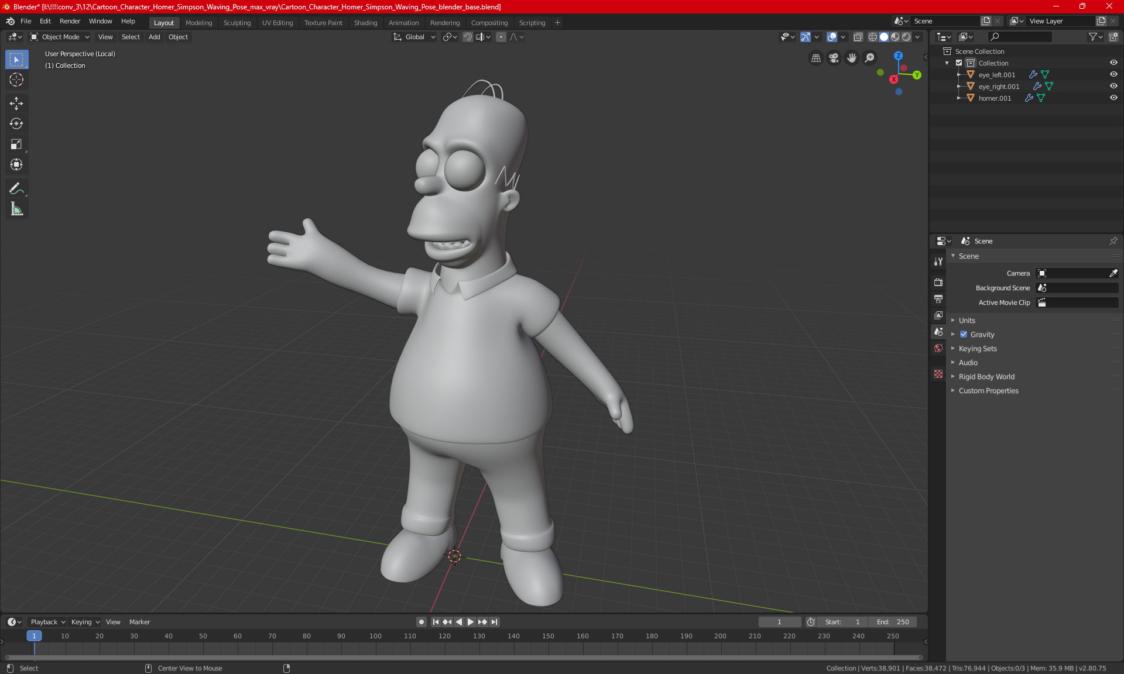Open the viewport Add menu
This screenshot has height=674, width=1124.
pyautogui.click(x=154, y=37)
